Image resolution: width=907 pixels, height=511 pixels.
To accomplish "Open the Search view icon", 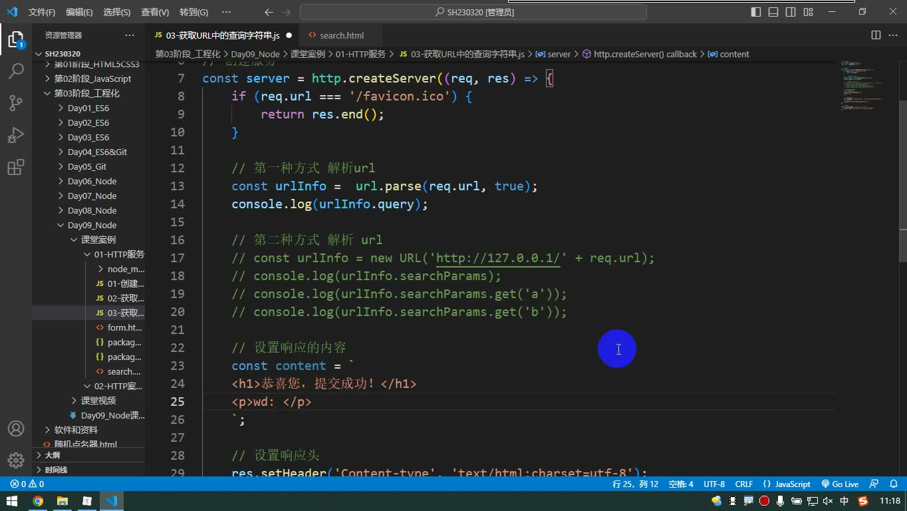I will [15, 71].
